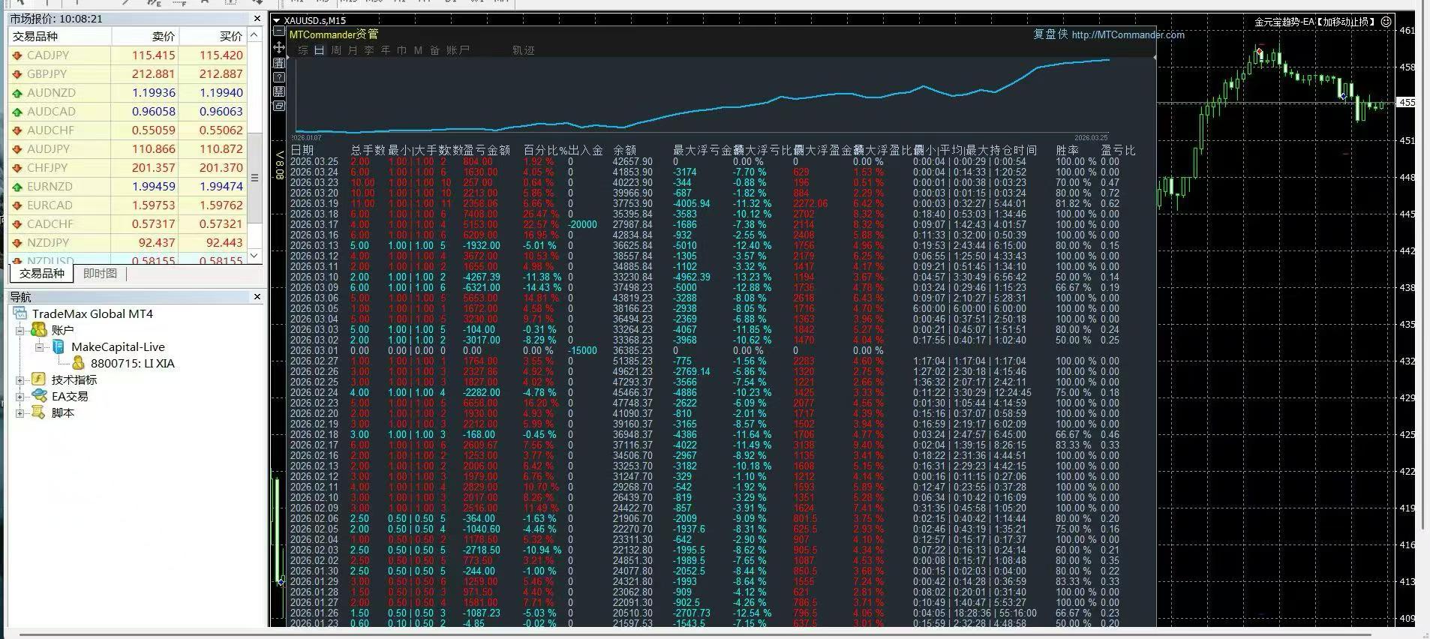This screenshot has width=1430, height=639.
Task: Click the TradeMax Global MT4 terminal icon
Action: pos(20,313)
